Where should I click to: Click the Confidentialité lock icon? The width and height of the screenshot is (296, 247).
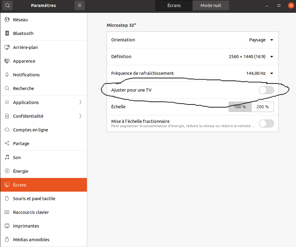coord(7,116)
